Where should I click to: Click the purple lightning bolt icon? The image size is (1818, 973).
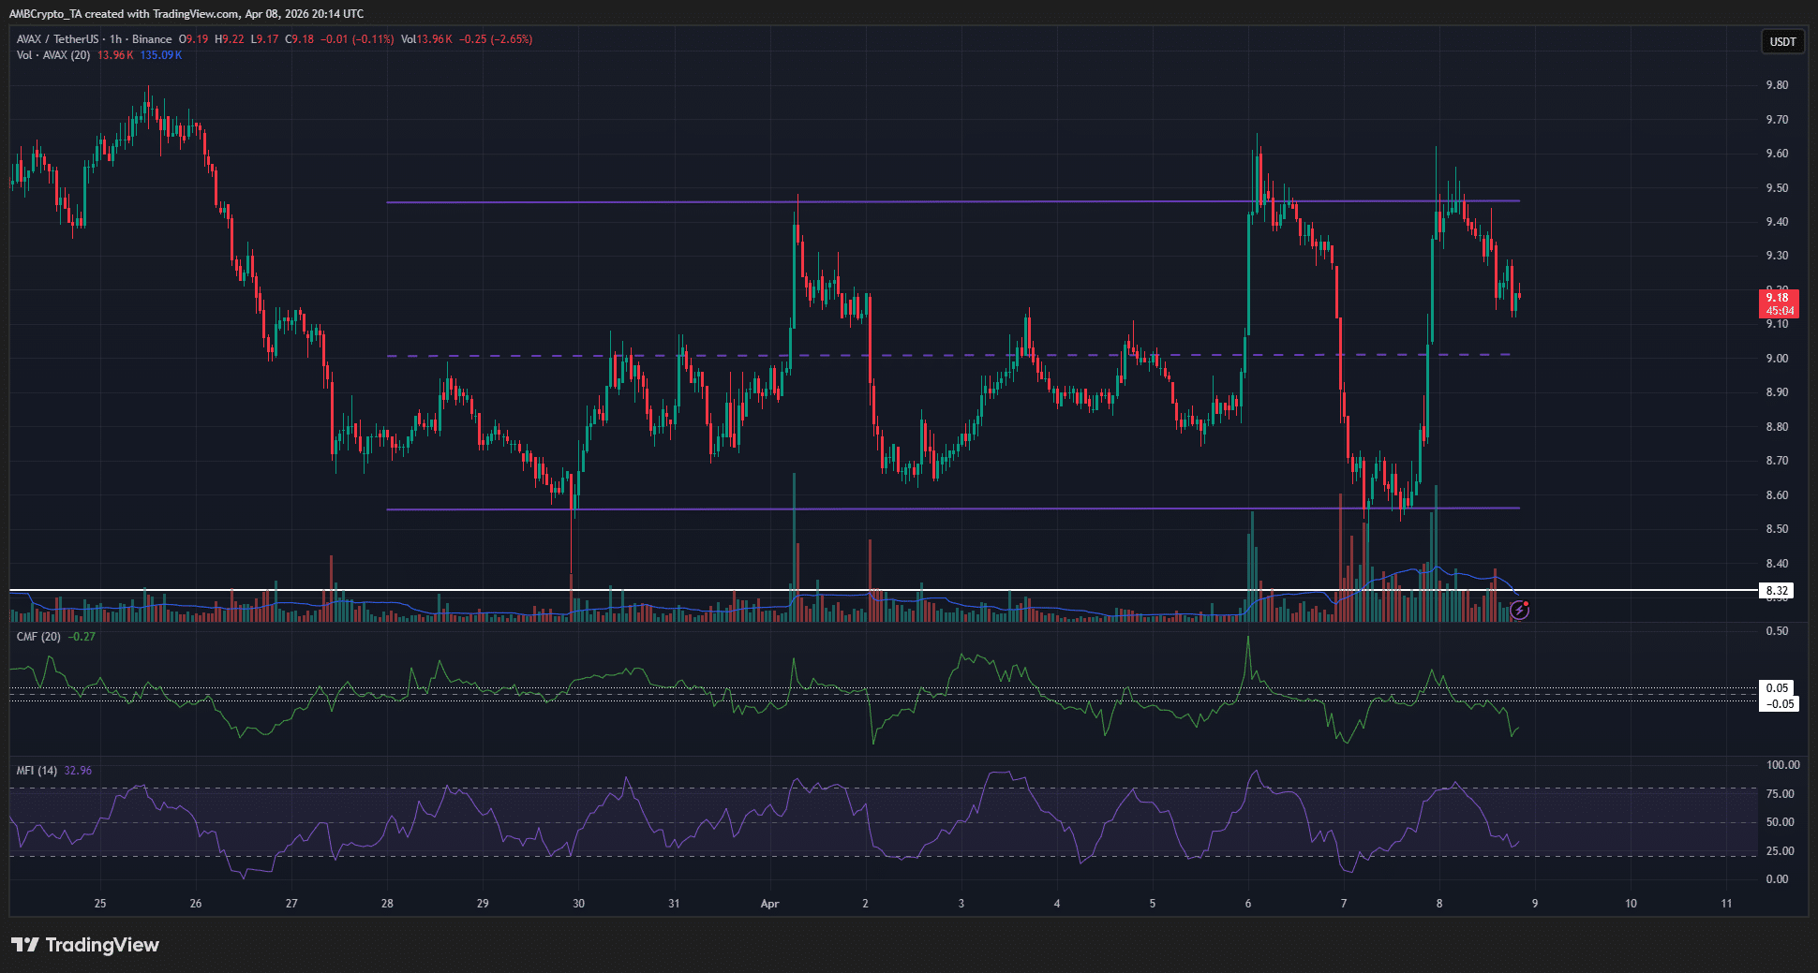1520,611
